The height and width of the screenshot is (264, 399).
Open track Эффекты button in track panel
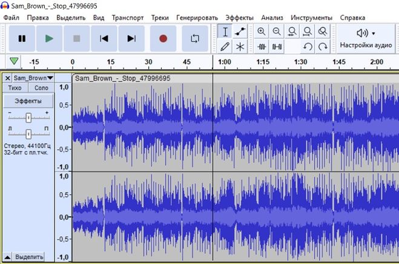pos(28,101)
